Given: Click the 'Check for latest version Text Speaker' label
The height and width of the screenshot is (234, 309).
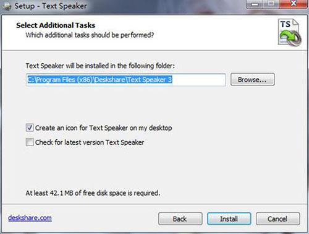Looking at the screenshot, I should point(90,142).
